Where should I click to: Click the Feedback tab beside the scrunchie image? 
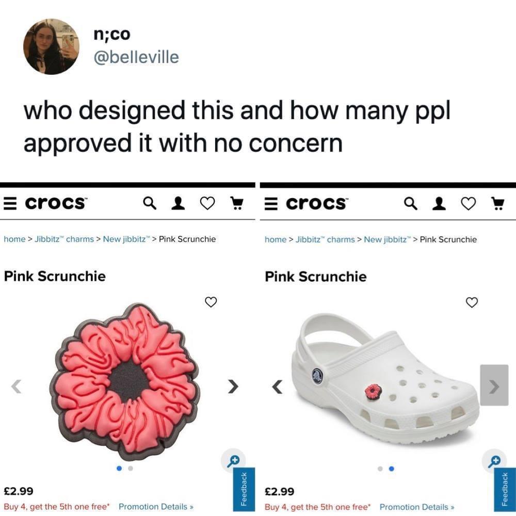245,488
